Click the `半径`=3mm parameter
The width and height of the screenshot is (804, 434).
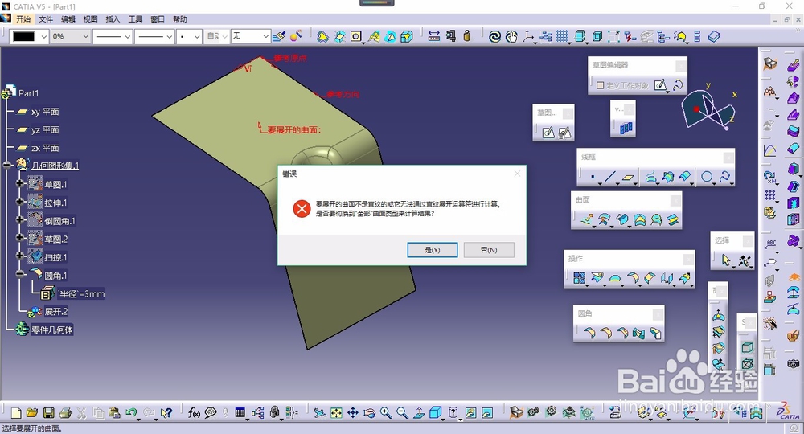click(81, 294)
